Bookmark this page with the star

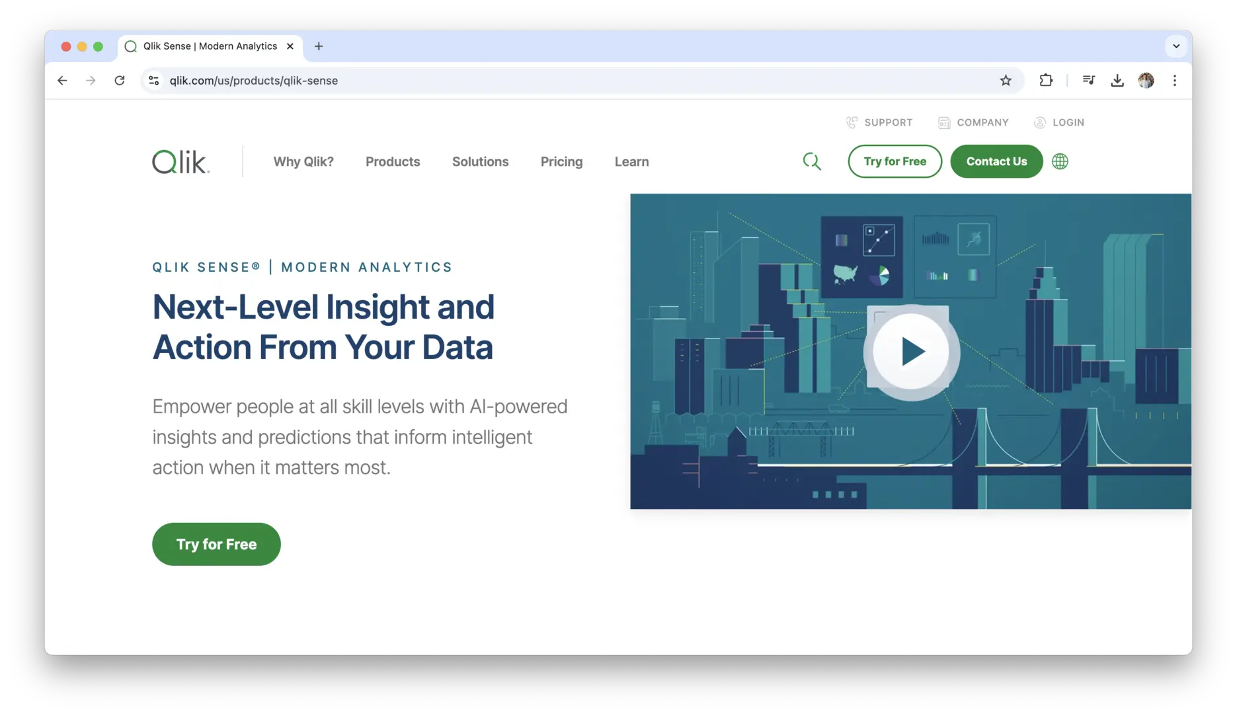click(1006, 81)
